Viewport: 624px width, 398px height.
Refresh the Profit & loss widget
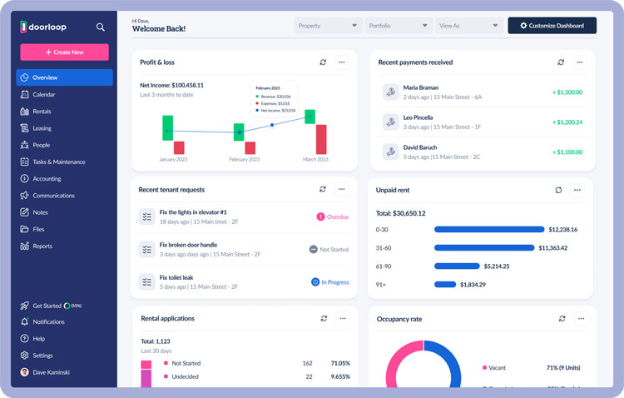pos(323,62)
